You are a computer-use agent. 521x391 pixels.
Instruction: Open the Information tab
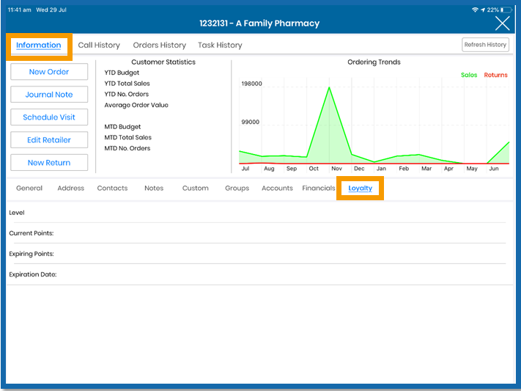pos(39,45)
